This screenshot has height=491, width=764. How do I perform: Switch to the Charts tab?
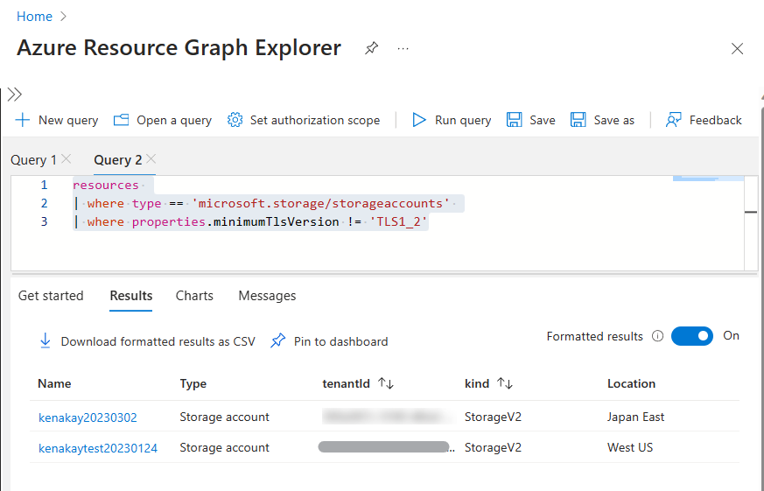tap(194, 296)
